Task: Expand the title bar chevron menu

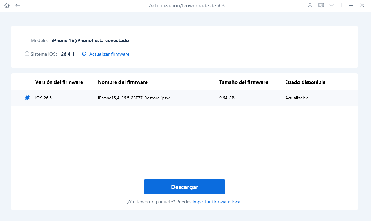Action: coord(332,5)
